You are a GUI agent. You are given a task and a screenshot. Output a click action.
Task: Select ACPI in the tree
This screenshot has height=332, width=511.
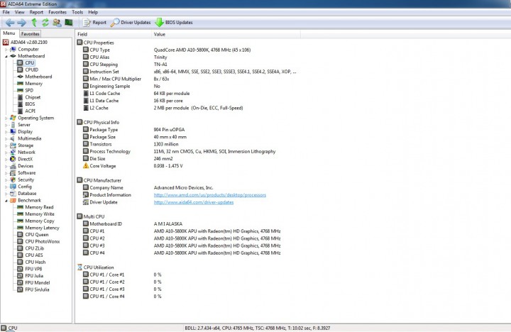pyautogui.click(x=30, y=111)
